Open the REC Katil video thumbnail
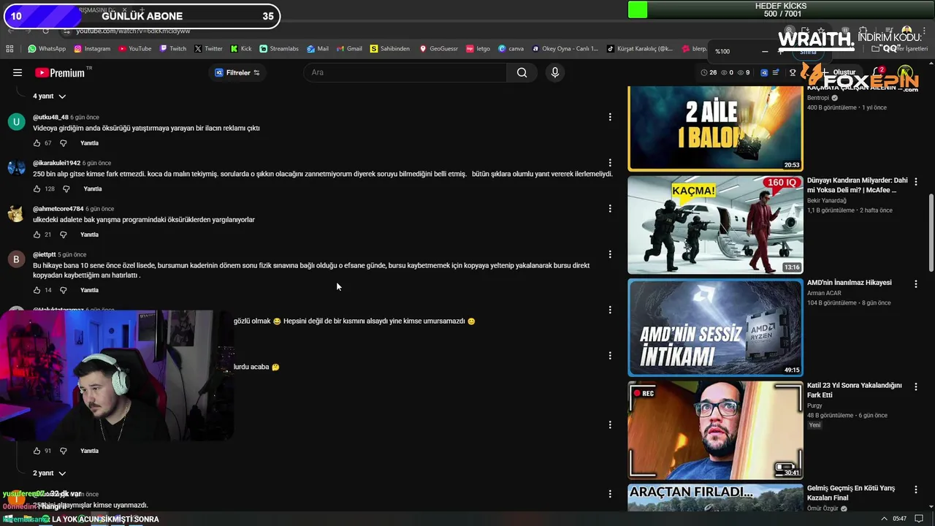 click(x=715, y=430)
